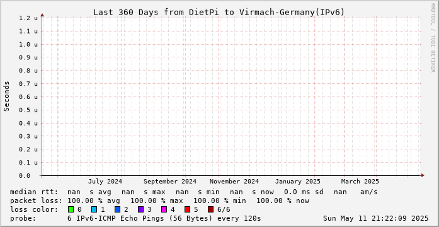This screenshot has height=227, width=439.
Task: Click the November 2024 axis label
Action: tap(234, 182)
